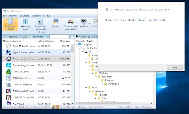The image size is (189, 114).
Task: Select the Mariapia folder
Action: coord(99,91)
